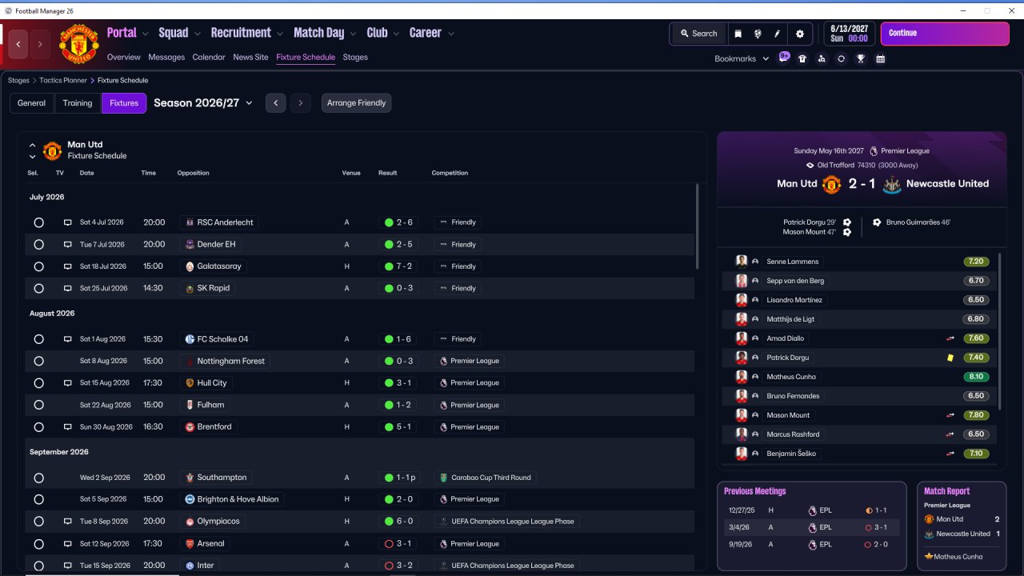The height and width of the screenshot is (576, 1024).
Task: Click the circular arrows shortcut icon
Action: pos(841,58)
